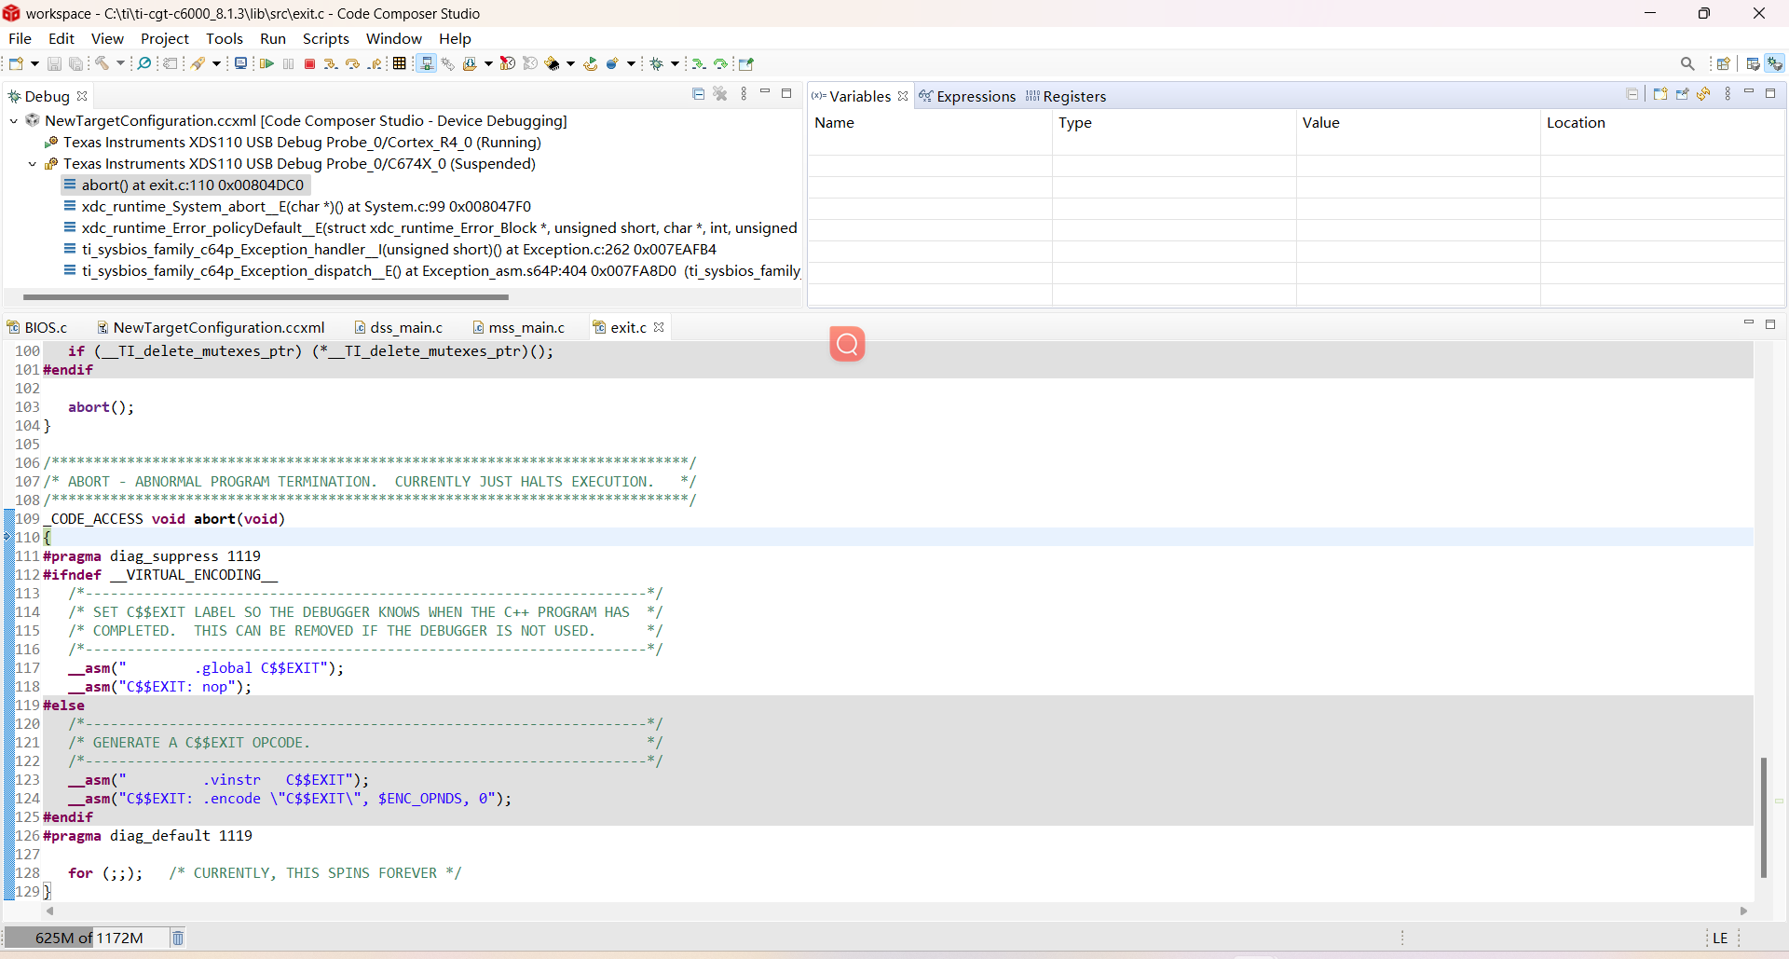
Task: Click the Remove All Terminated Launches icon
Action: tap(720, 94)
